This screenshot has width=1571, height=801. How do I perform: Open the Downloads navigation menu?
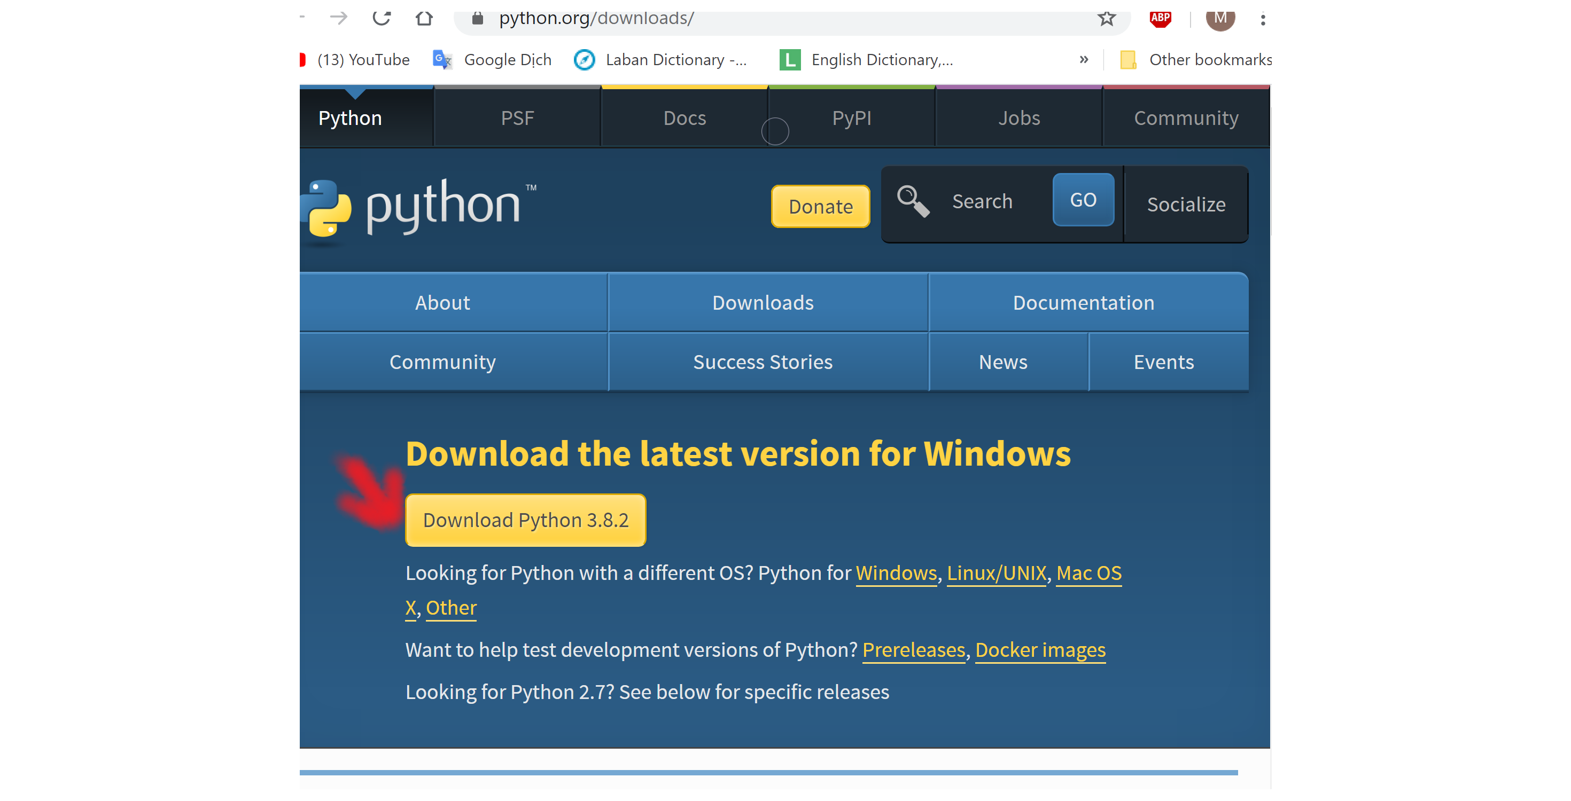pyautogui.click(x=763, y=303)
